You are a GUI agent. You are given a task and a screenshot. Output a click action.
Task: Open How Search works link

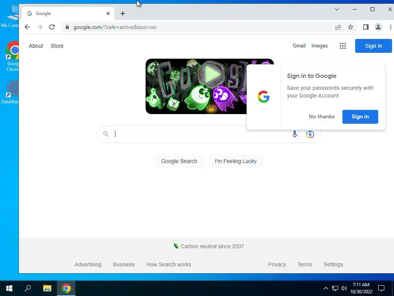169,264
